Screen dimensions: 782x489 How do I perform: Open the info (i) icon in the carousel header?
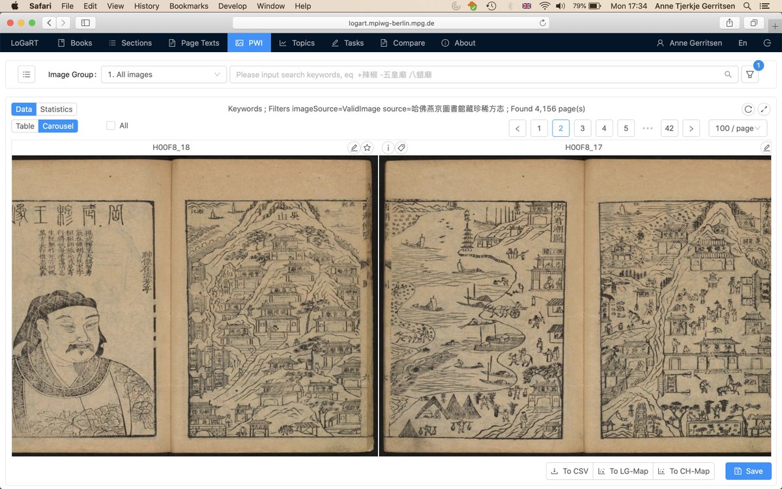388,147
